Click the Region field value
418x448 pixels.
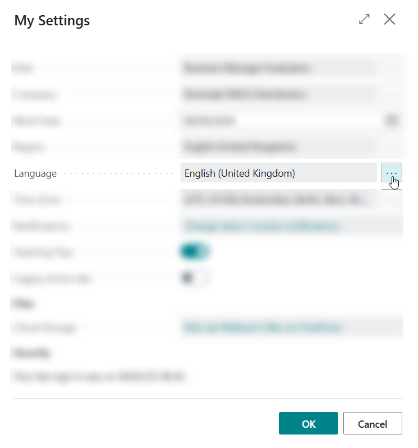[278, 147]
